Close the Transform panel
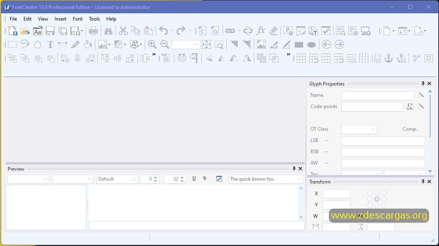 [429, 181]
